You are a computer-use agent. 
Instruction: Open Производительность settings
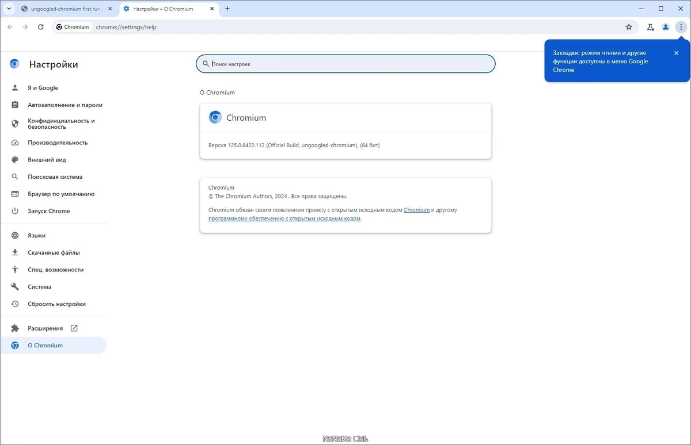54,143
